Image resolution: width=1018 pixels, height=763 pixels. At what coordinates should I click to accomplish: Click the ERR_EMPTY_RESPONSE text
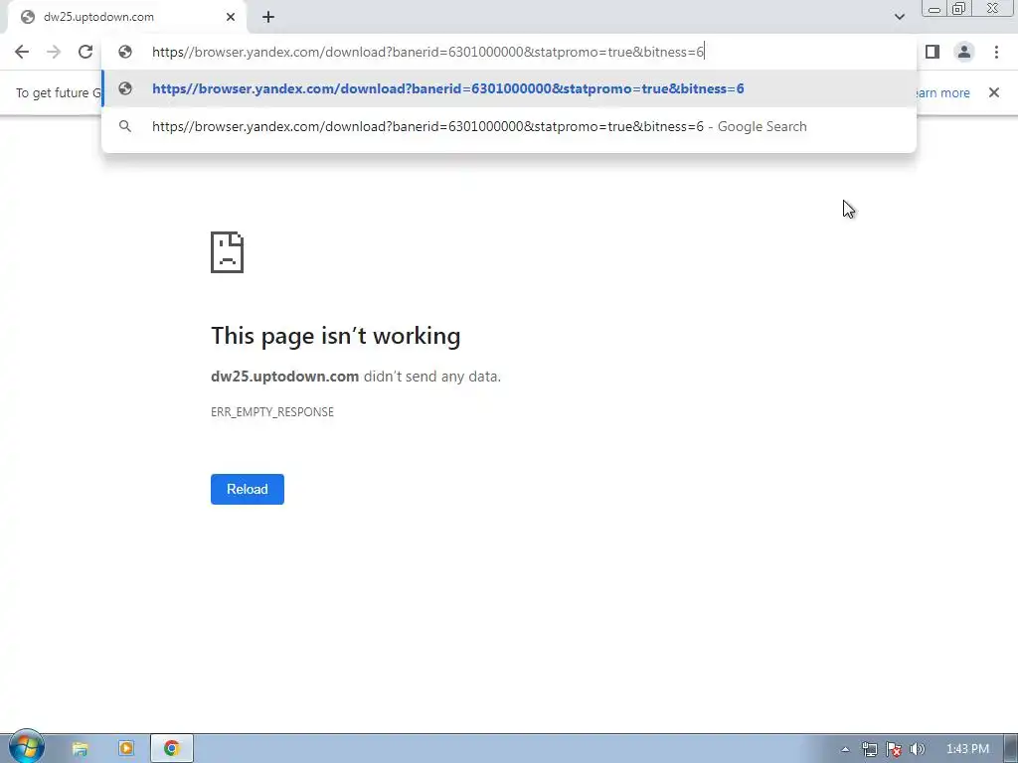272,412
